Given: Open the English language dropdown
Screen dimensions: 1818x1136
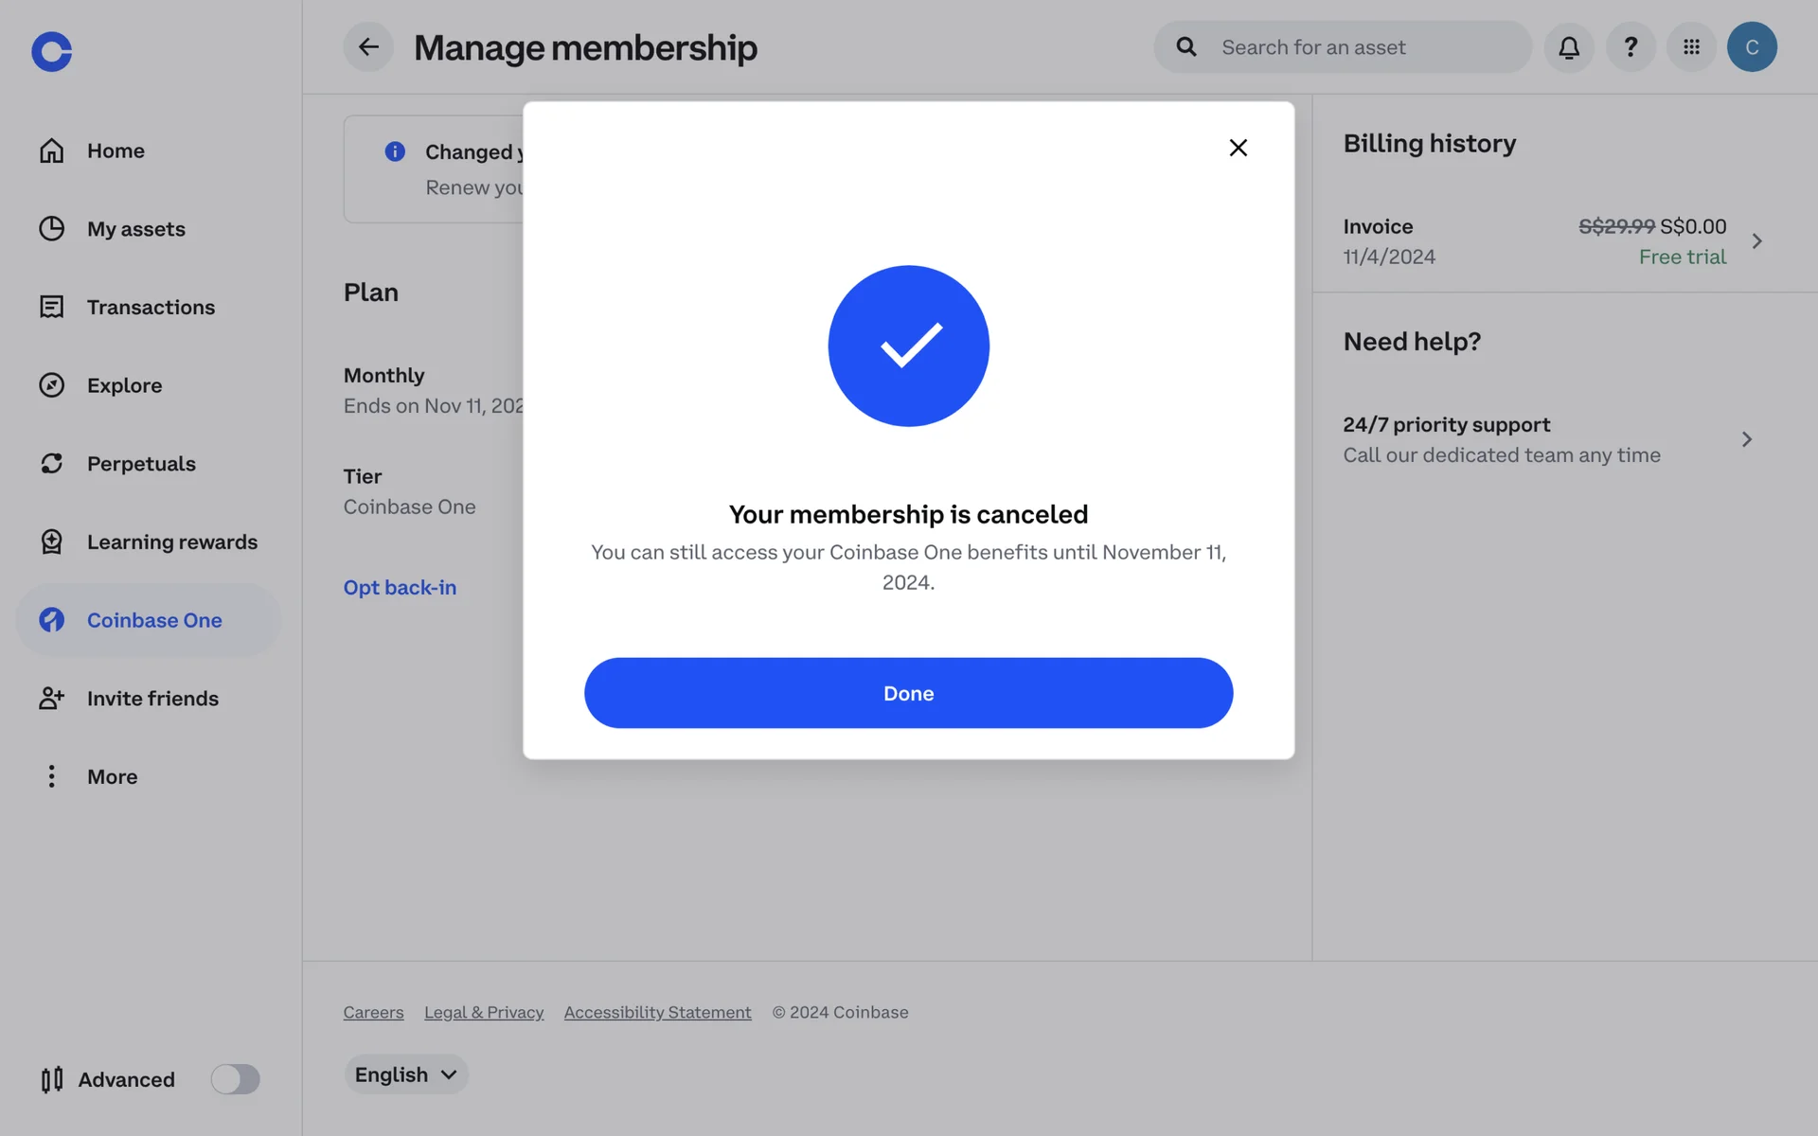Looking at the screenshot, I should click(406, 1074).
